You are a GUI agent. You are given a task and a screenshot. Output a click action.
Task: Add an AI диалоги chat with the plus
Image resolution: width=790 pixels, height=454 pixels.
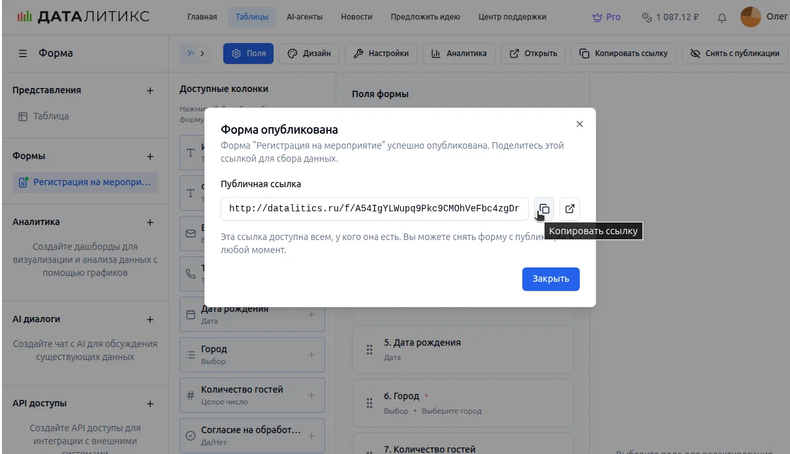tap(150, 320)
